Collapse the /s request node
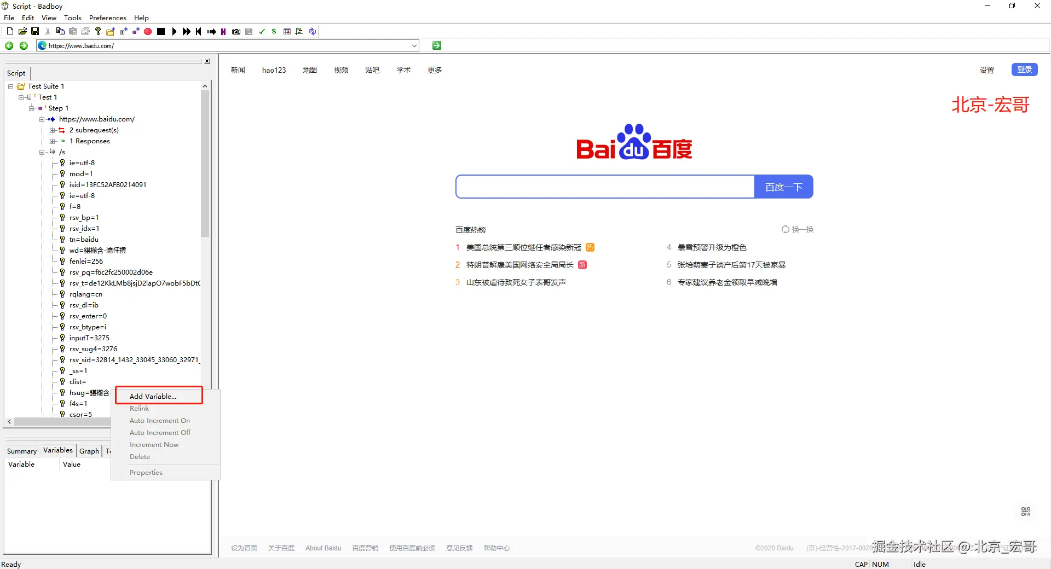The image size is (1051, 569). pyautogui.click(x=42, y=152)
